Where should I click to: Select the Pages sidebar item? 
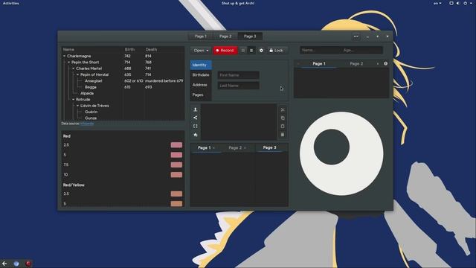201,95
